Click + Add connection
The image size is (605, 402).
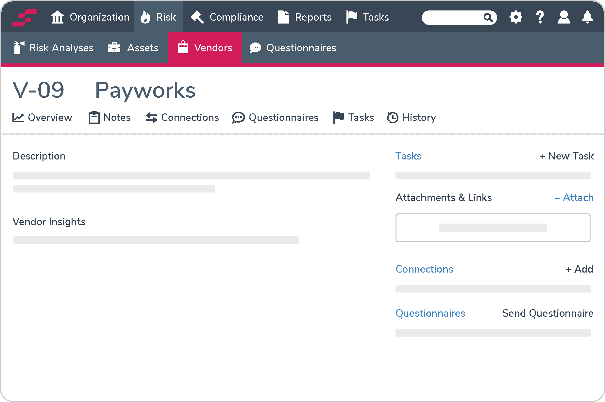point(579,269)
